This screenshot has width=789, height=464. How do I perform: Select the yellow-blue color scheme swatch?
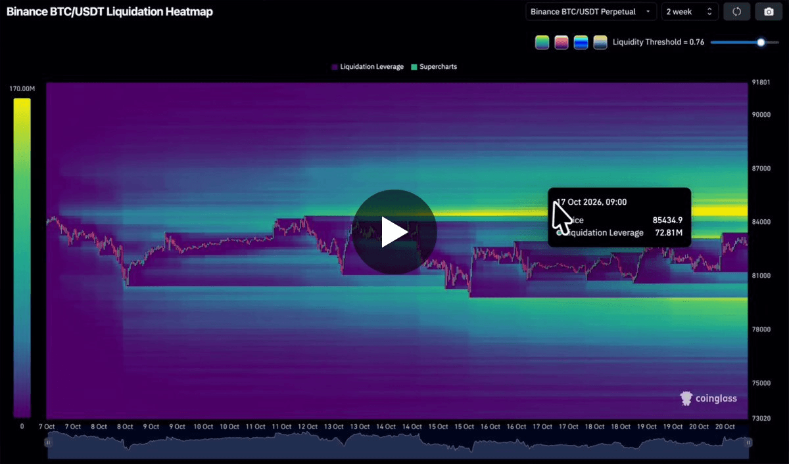click(x=600, y=43)
